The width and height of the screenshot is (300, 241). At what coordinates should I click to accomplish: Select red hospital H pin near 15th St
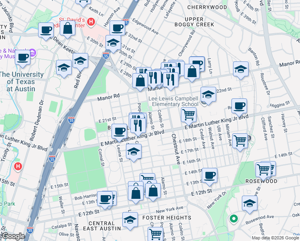click(18, 166)
